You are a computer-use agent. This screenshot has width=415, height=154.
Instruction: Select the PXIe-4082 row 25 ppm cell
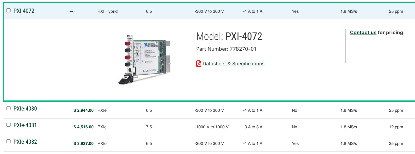[396, 144]
